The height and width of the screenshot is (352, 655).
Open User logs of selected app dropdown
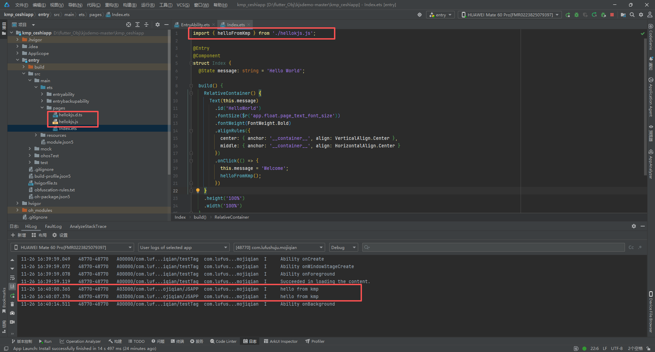(184, 247)
